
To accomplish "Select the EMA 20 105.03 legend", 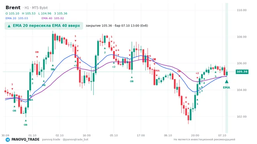I will click(17, 18).
